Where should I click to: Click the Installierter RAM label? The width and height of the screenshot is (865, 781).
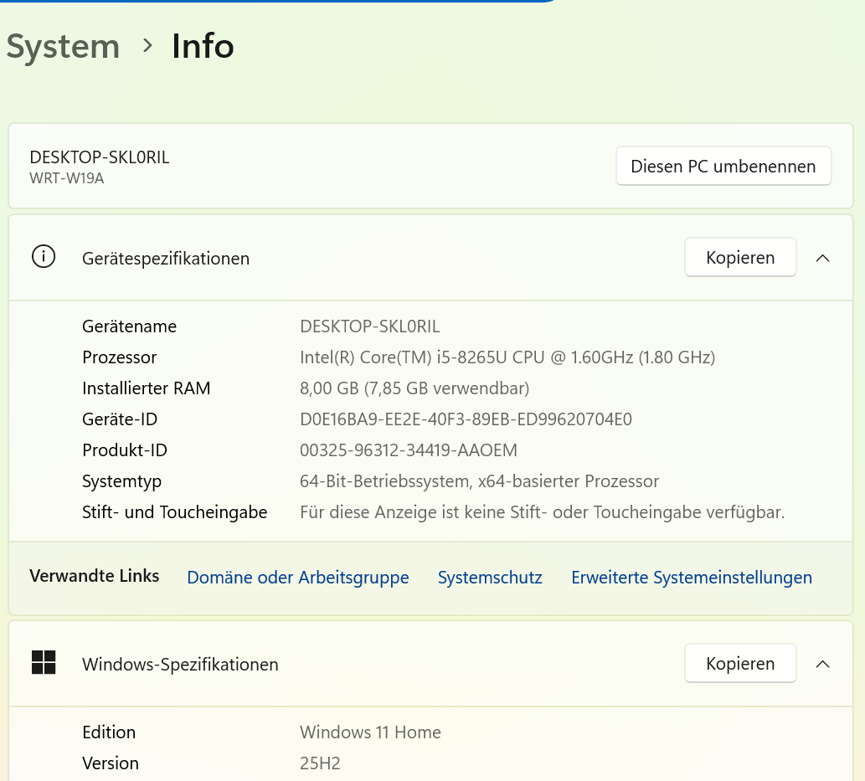coord(147,388)
